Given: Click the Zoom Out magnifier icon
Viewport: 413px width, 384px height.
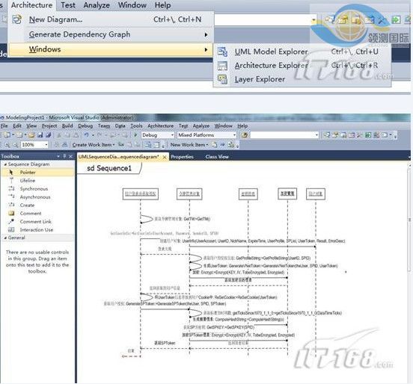Looking at the screenshot, I should click(x=16, y=145).
